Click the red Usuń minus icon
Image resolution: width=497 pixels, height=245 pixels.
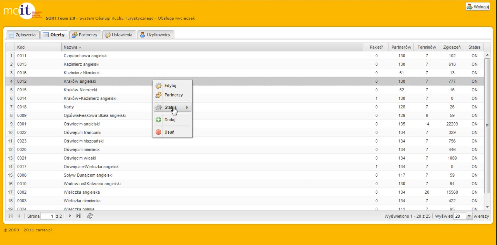158,132
